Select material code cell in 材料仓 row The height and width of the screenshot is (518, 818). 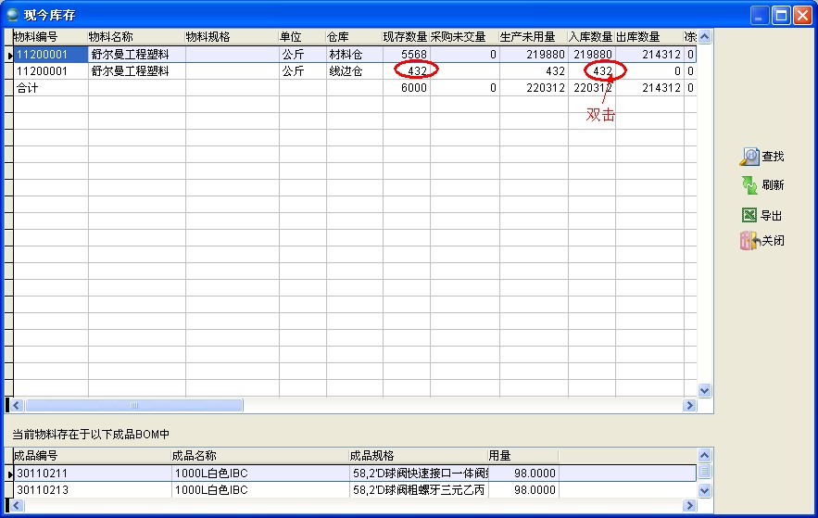[x=51, y=55]
